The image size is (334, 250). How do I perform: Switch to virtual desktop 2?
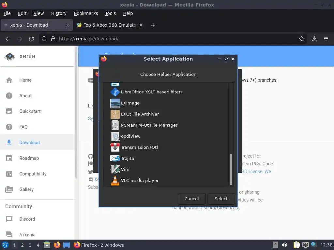[23, 245]
